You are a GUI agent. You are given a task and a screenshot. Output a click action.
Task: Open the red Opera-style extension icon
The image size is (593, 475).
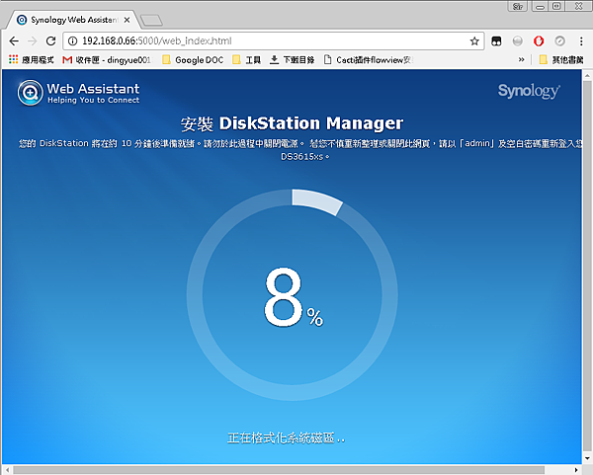tap(539, 40)
